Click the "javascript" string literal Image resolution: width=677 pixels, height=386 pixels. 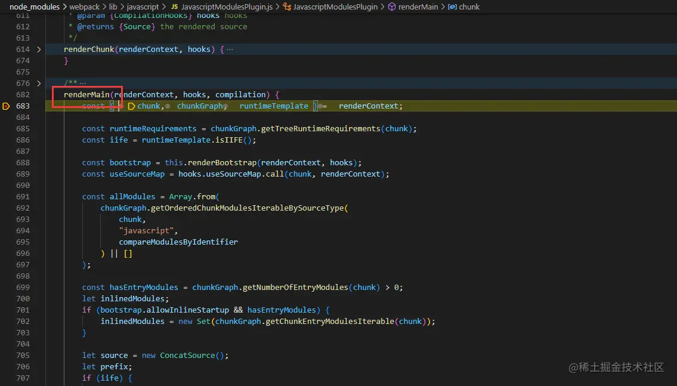pyautogui.click(x=146, y=230)
